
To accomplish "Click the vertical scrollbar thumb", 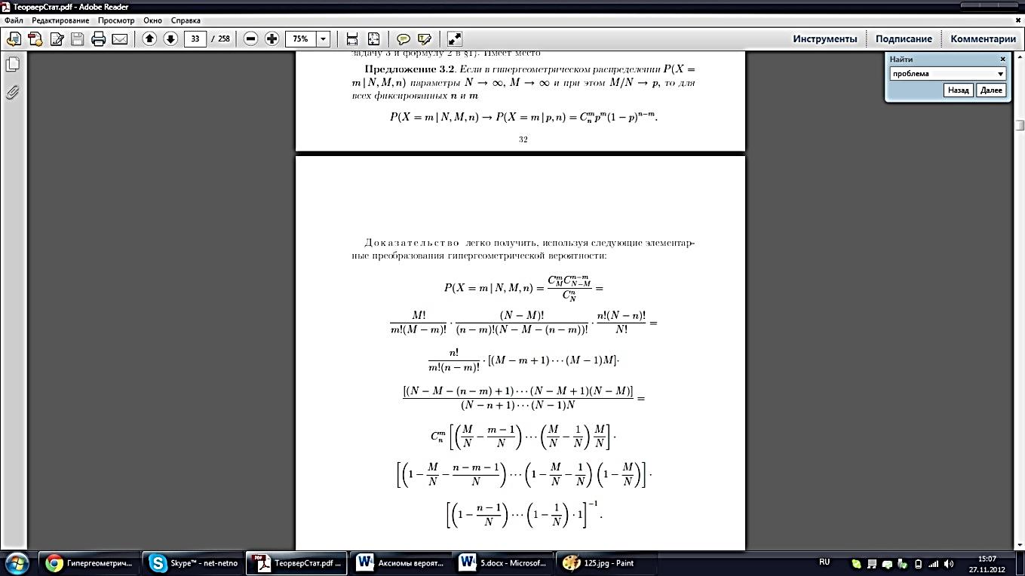I will point(1019,125).
